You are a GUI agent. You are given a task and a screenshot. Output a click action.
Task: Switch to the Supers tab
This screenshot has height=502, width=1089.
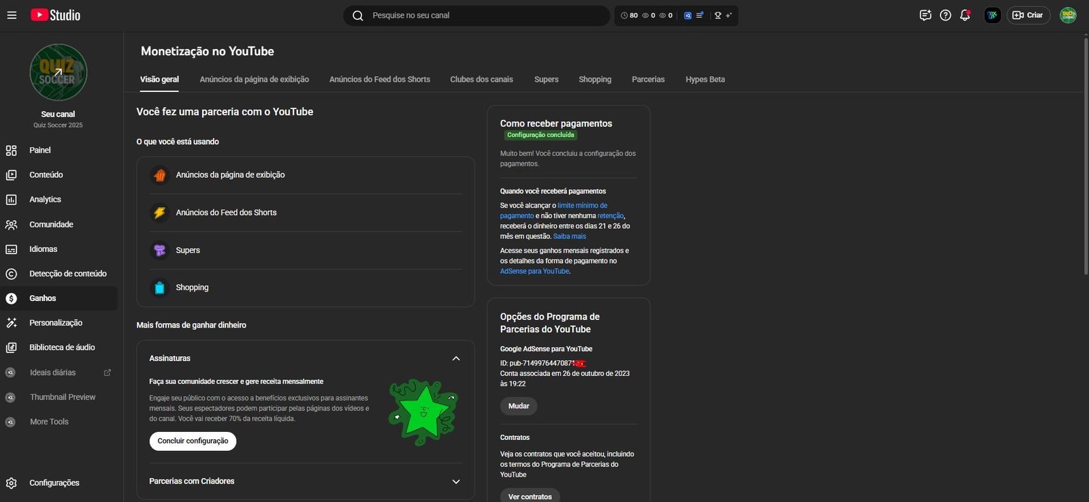[x=546, y=80]
